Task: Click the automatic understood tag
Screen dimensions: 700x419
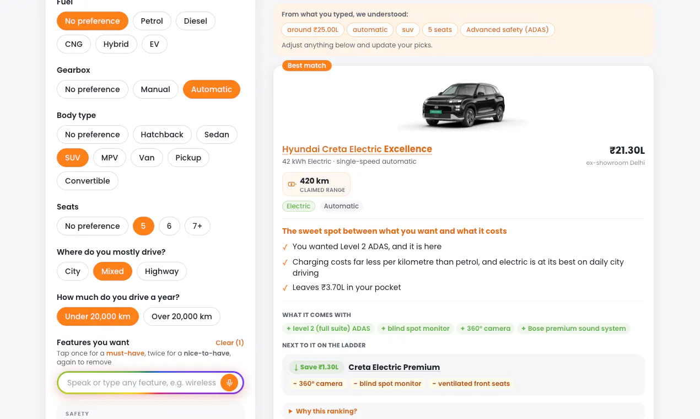Action: (370, 30)
